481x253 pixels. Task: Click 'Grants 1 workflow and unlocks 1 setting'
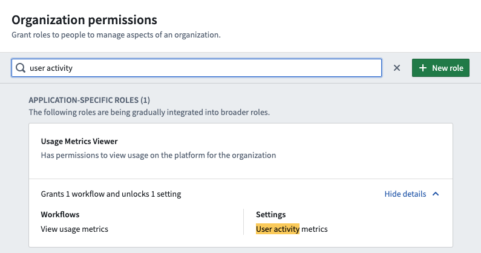click(111, 194)
